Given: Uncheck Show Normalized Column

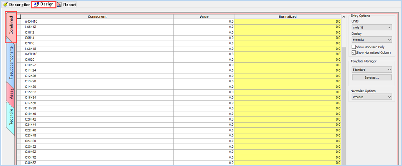Looking at the screenshot, I should pos(354,52).
